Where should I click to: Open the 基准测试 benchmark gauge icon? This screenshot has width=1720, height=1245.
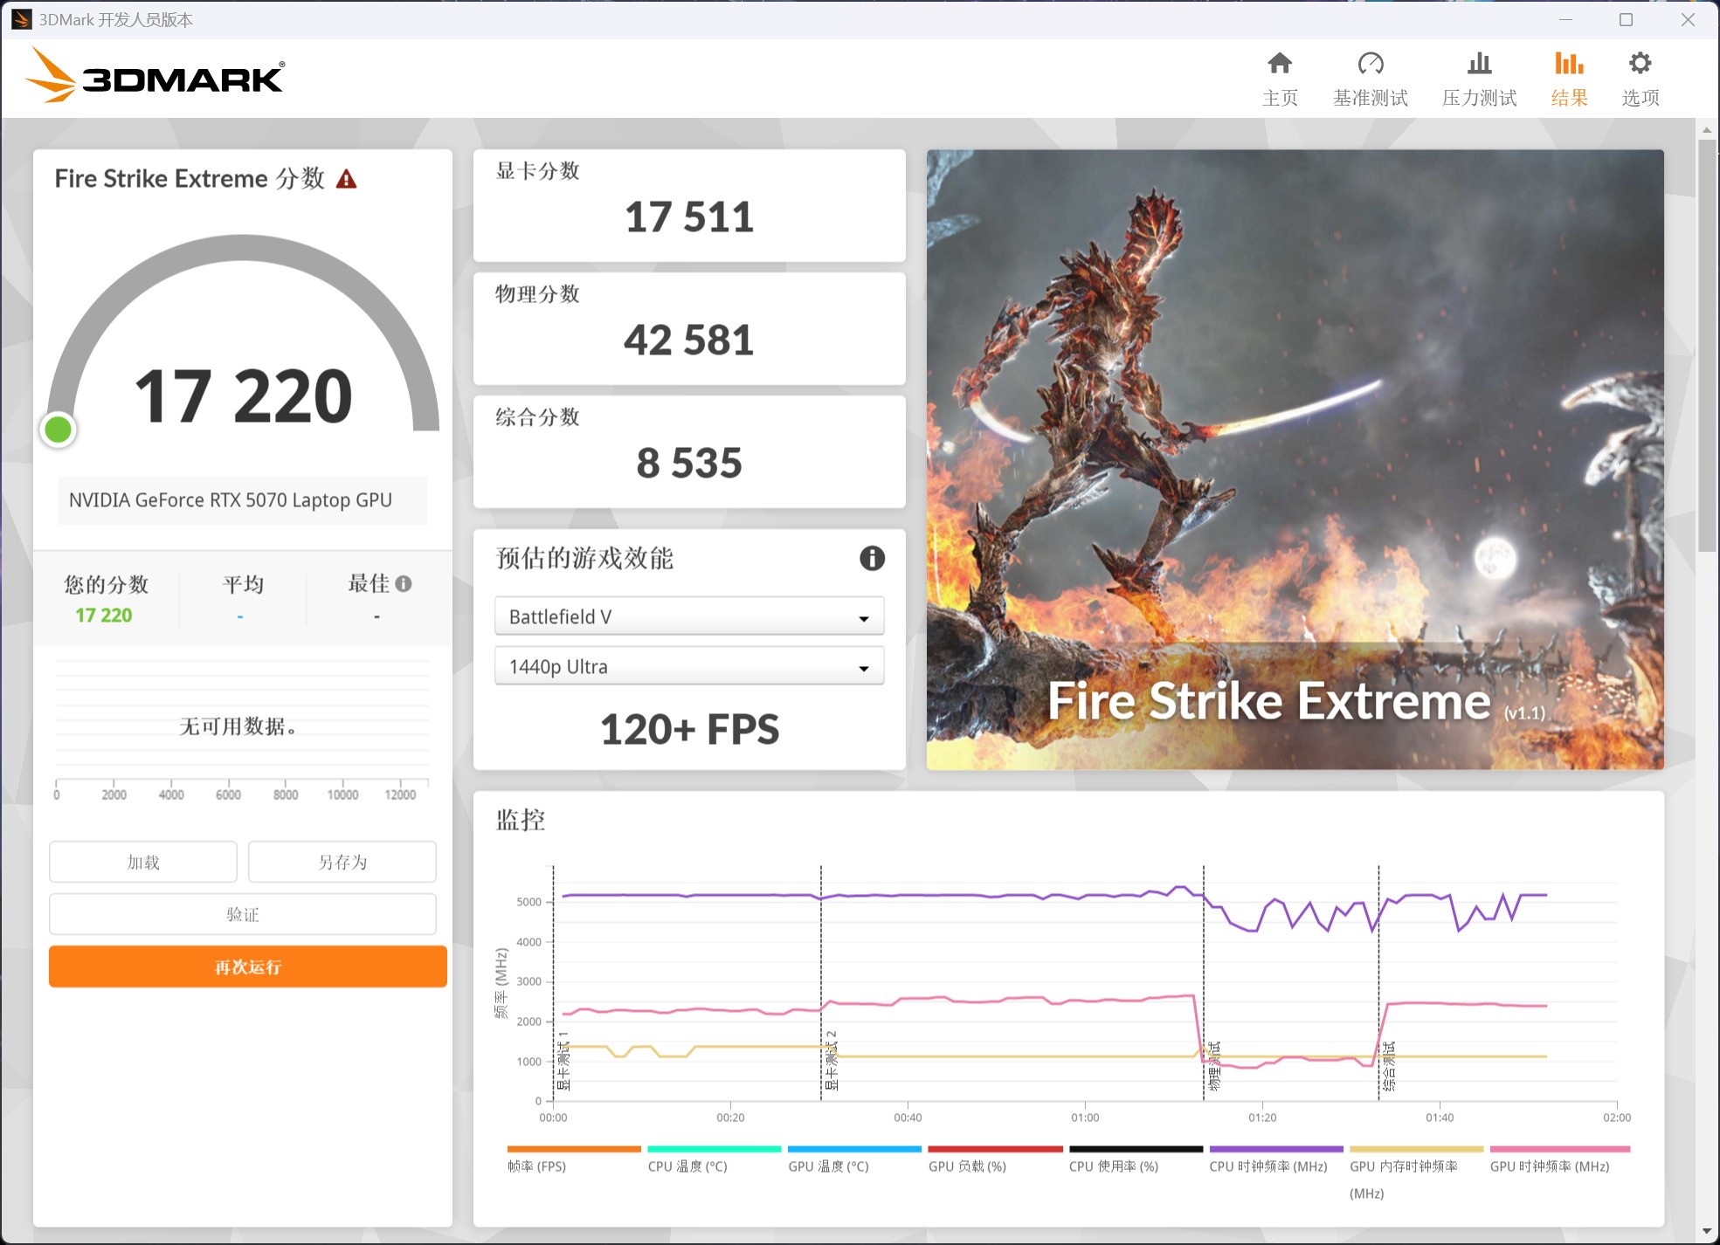(x=1371, y=64)
